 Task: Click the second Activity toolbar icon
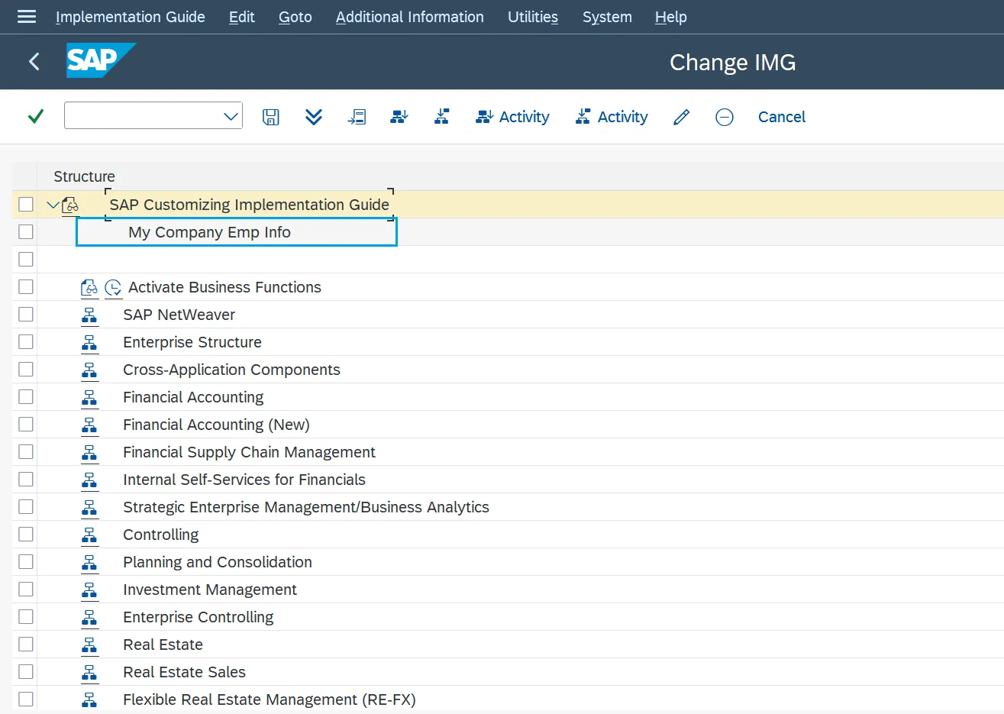pyautogui.click(x=612, y=116)
